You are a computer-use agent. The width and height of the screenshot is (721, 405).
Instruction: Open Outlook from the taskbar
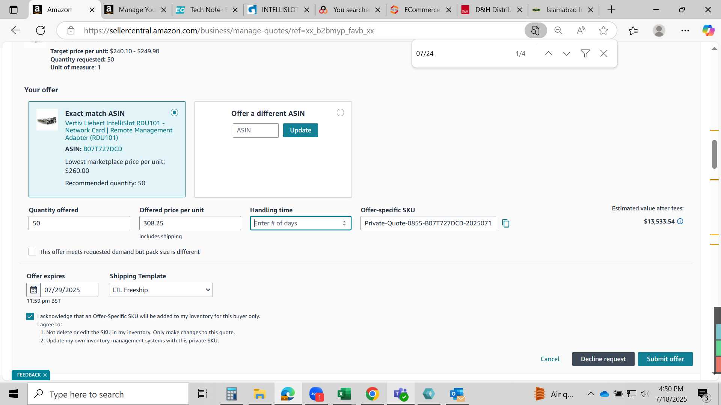tap(457, 394)
